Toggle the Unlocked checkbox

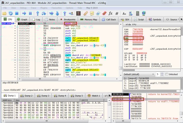pyautogui.click(x=167, y=74)
